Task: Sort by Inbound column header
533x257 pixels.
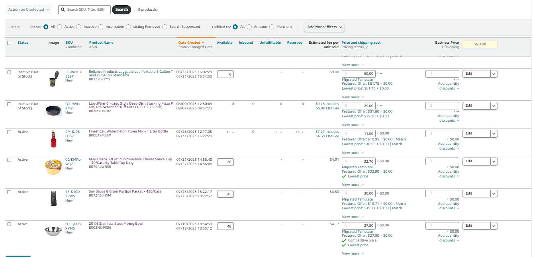Action: pos(246,43)
